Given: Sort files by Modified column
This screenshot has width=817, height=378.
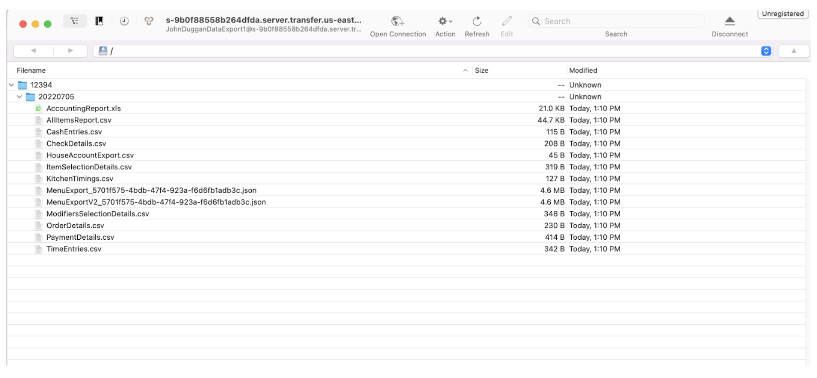Looking at the screenshot, I should tap(583, 70).
